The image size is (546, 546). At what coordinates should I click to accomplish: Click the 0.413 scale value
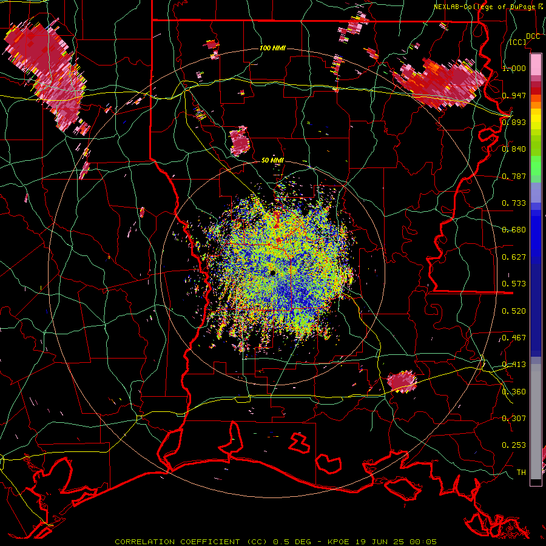point(514,365)
